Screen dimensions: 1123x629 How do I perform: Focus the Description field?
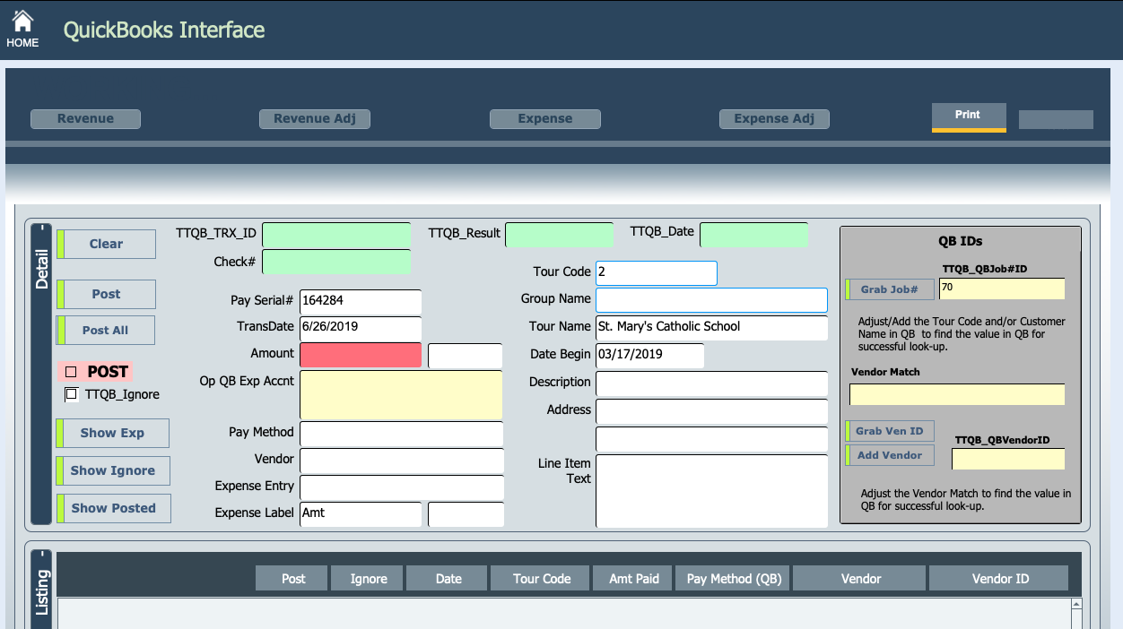tap(711, 383)
